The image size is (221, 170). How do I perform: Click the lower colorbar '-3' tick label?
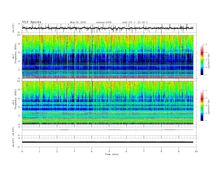coord(206,91)
